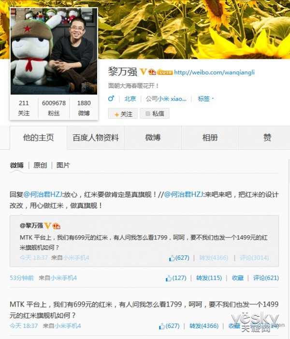
Task: Click the Weibo member crown badge icon
Action: click(152, 72)
